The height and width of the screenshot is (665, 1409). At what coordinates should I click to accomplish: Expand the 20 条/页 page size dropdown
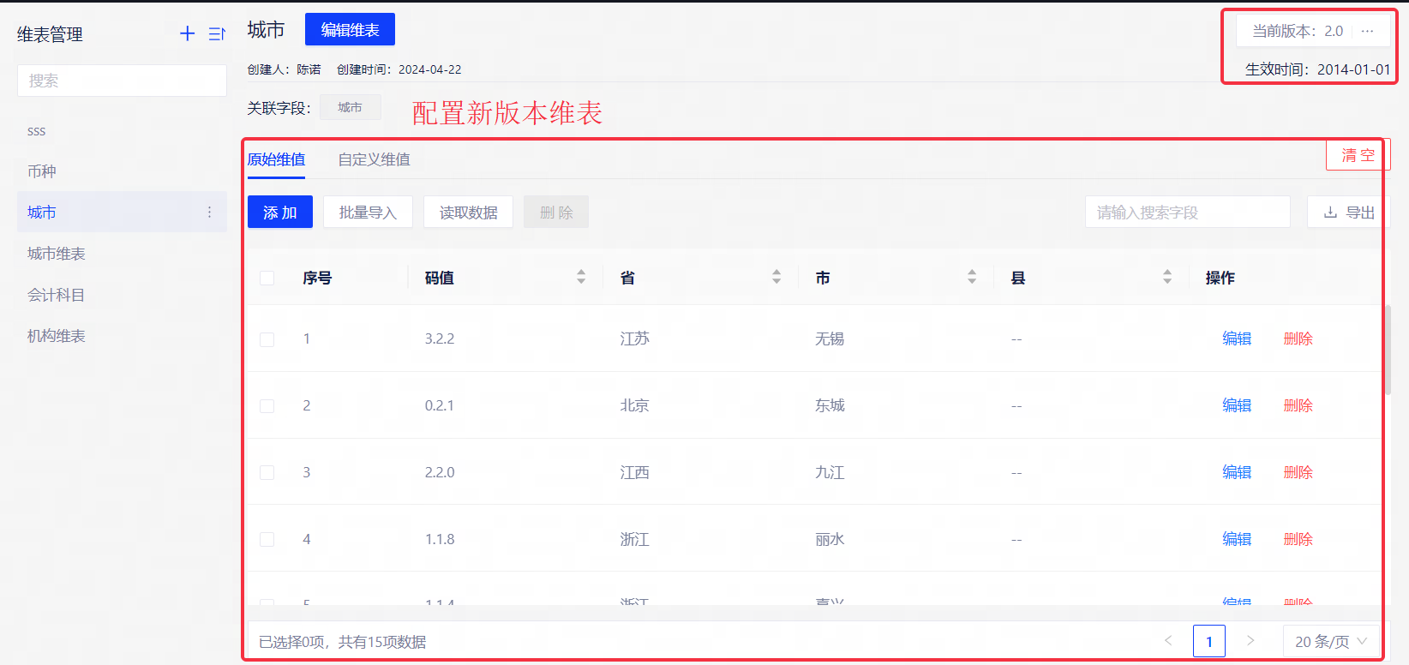tap(1331, 641)
